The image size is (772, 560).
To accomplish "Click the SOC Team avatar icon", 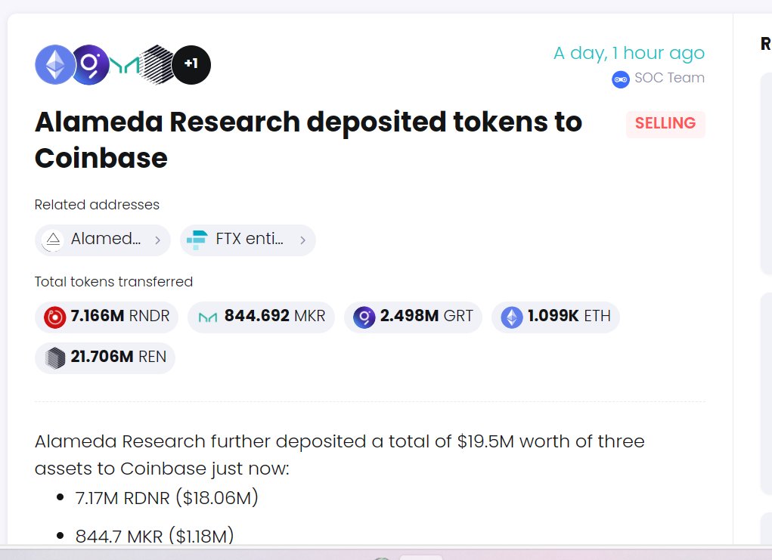I will click(x=620, y=79).
